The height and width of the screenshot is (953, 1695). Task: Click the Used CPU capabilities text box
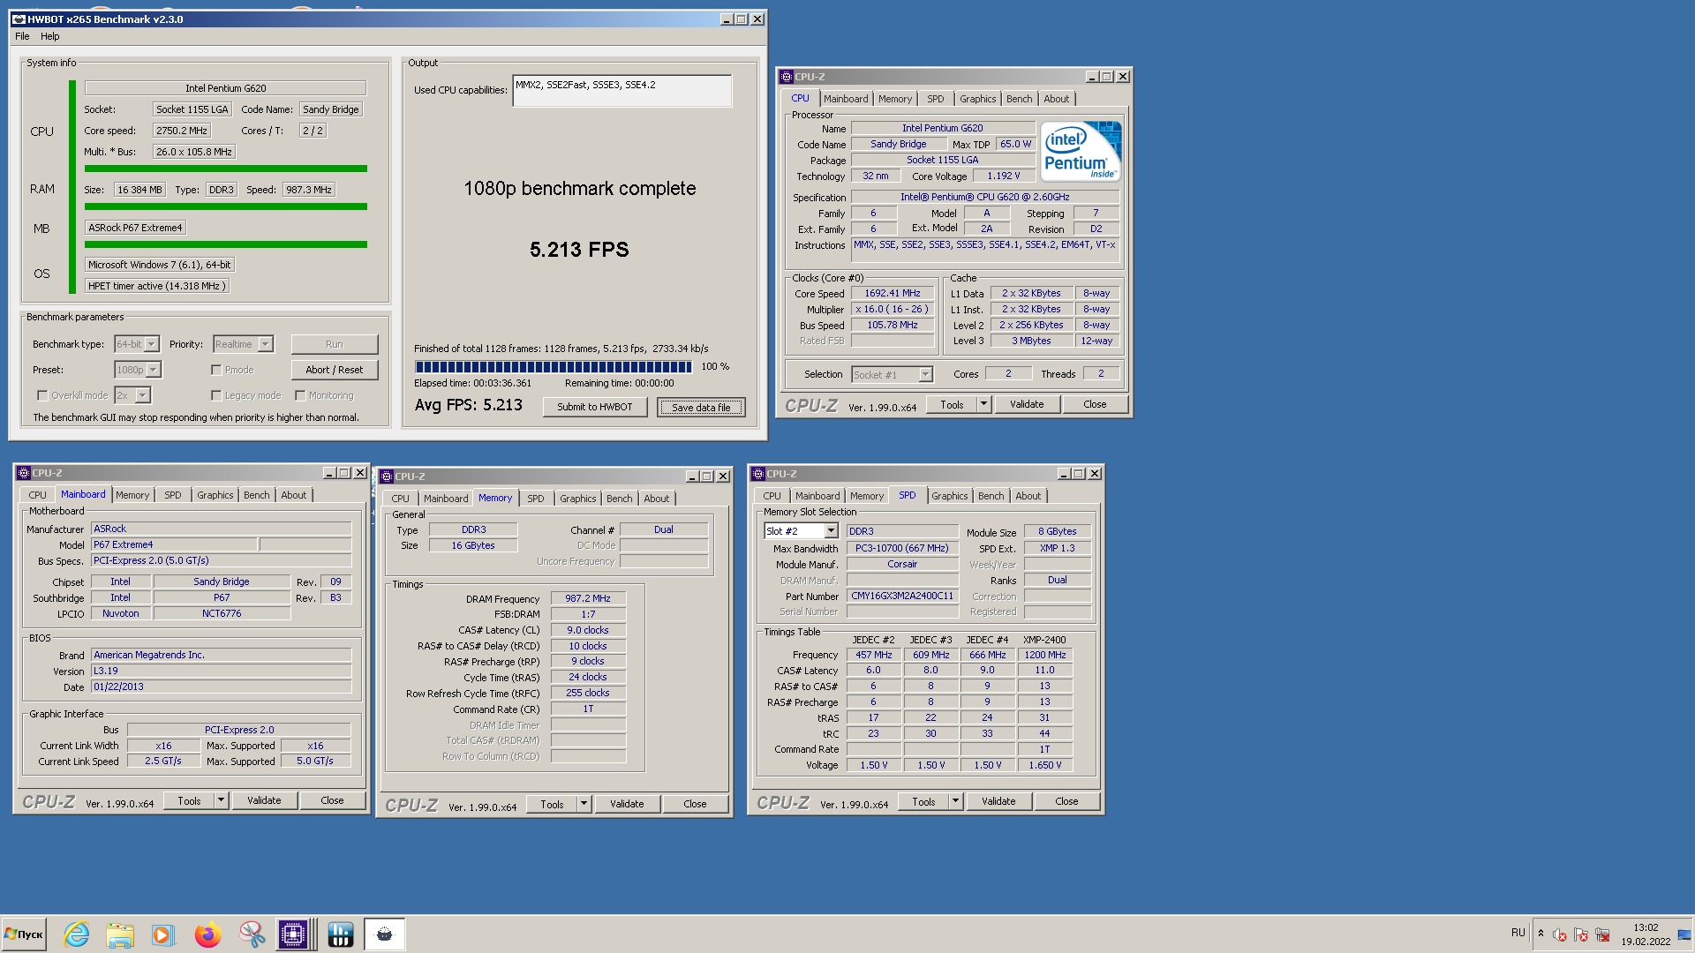[x=622, y=91]
